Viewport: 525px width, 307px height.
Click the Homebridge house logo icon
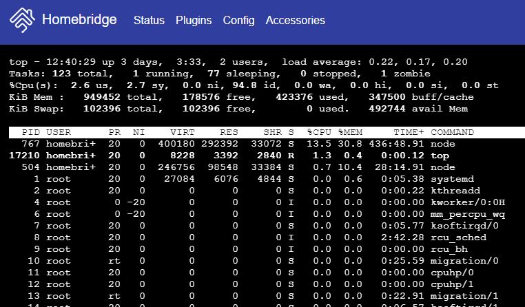pos(22,20)
